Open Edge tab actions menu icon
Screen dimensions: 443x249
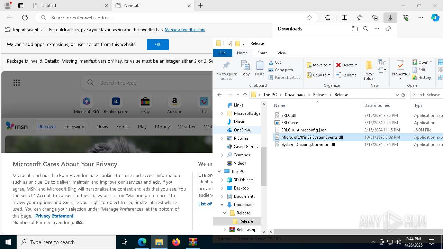click(x=21, y=6)
